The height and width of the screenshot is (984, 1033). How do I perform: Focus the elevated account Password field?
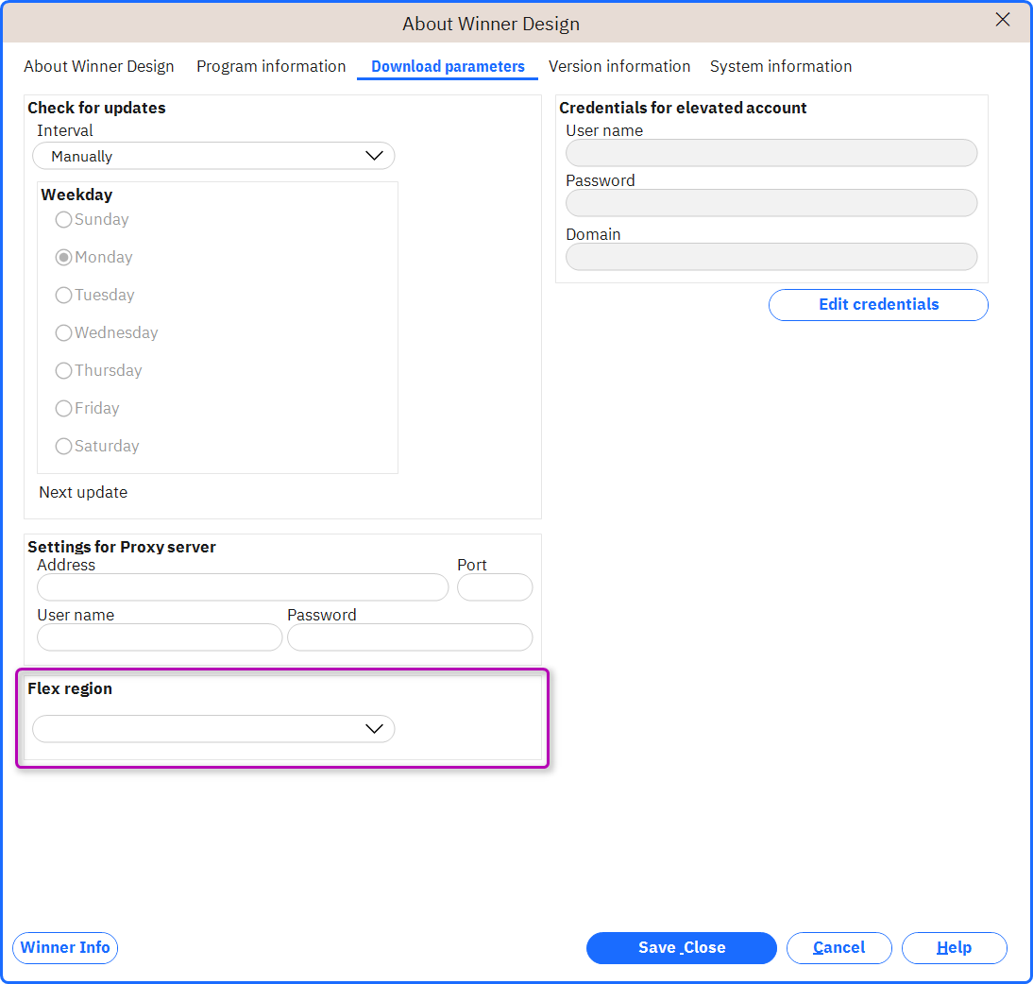tap(771, 203)
